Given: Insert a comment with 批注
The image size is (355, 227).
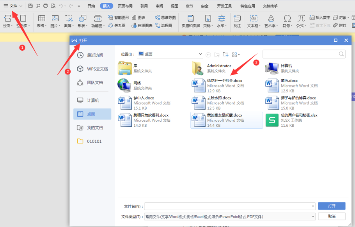Looking at the screenshot, I should tap(237, 21).
